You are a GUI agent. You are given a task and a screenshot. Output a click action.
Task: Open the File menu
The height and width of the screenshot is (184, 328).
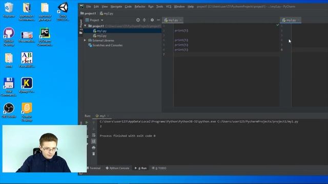89,7
